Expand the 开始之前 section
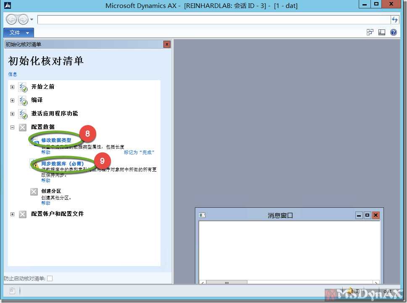Viewport: 407px width, 303px height. point(12,87)
